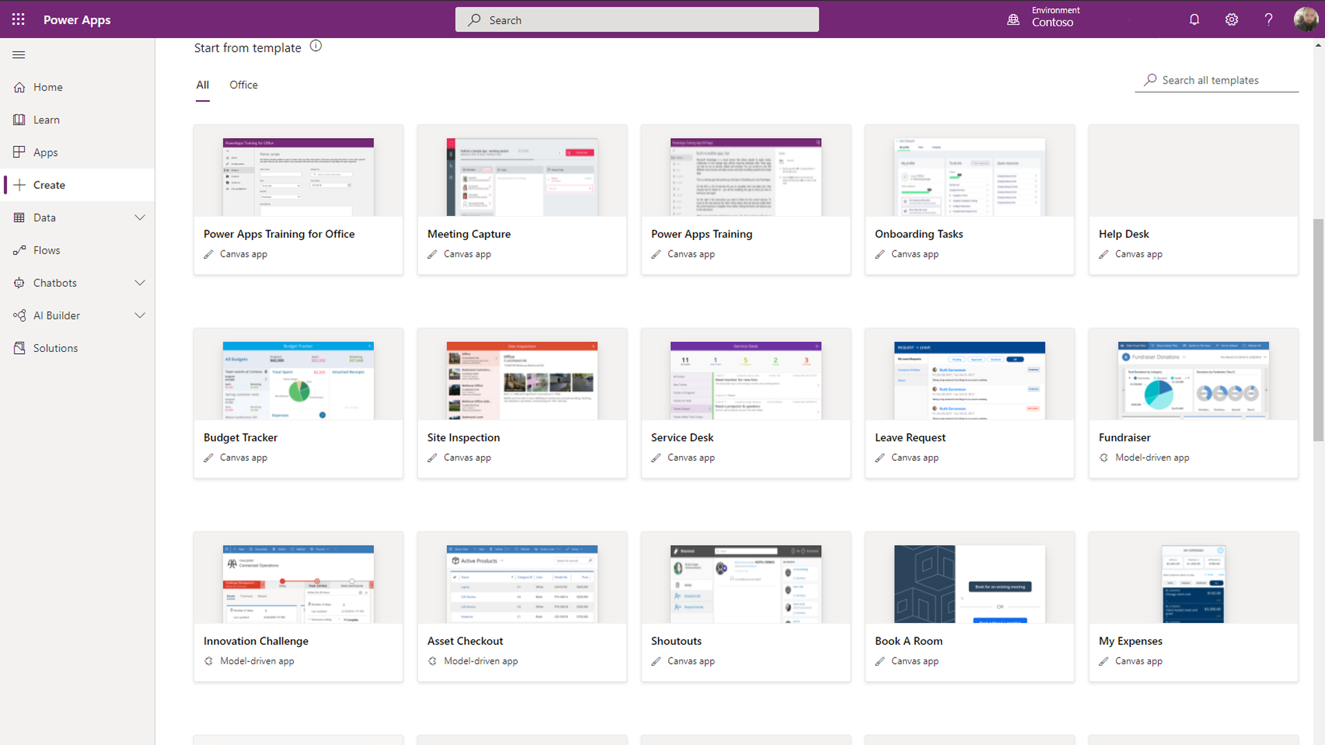Expand the Data navigation section
Viewport: 1325px width, 745px height.
coord(140,218)
